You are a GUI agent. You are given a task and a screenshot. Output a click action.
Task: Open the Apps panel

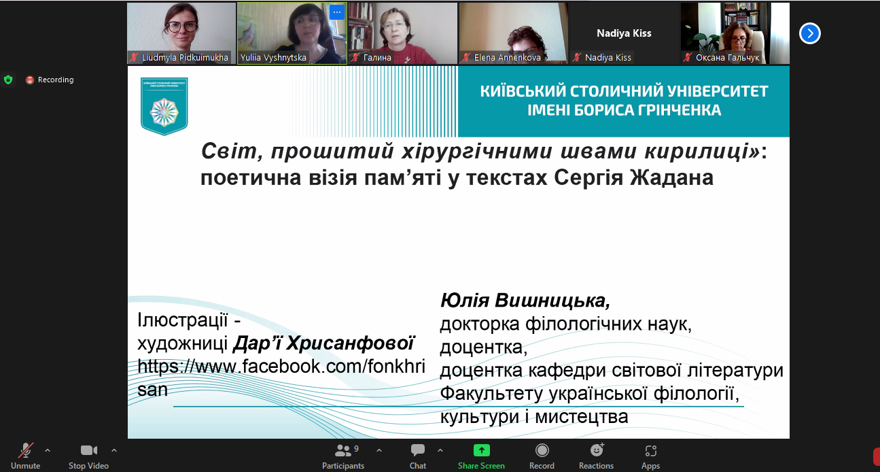point(650,455)
